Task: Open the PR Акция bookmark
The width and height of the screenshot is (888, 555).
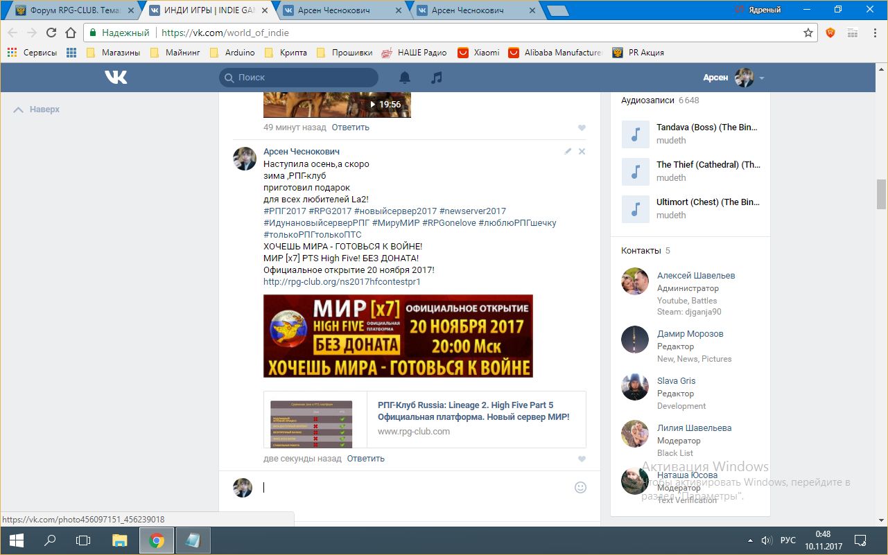Action: click(x=638, y=53)
